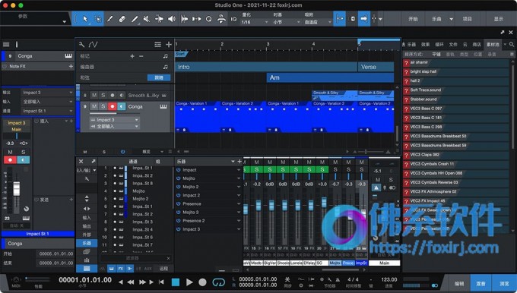Viewport: 517px width, 293px height.
Task: Select the Listen speaker tool
Action: click(x=172, y=19)
